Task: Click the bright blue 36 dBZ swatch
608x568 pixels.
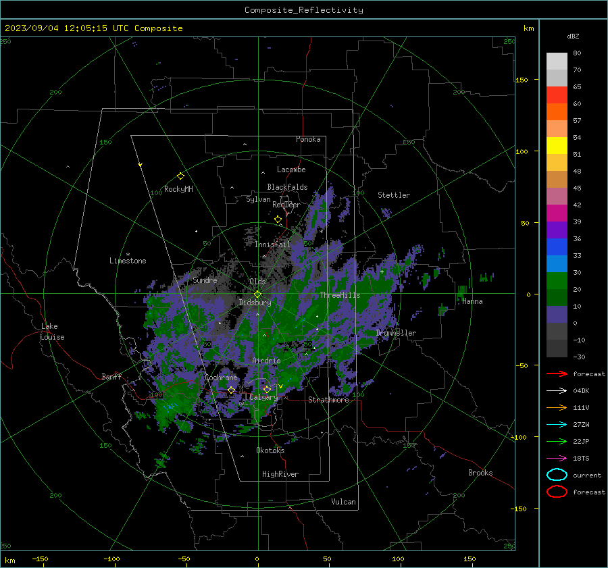Action: pyautogui.click(x=557, y=247)
